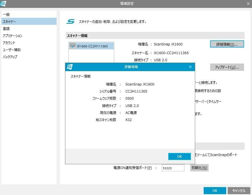Close the 詳細情報 dialog with the X

click(x=190, y=67)
